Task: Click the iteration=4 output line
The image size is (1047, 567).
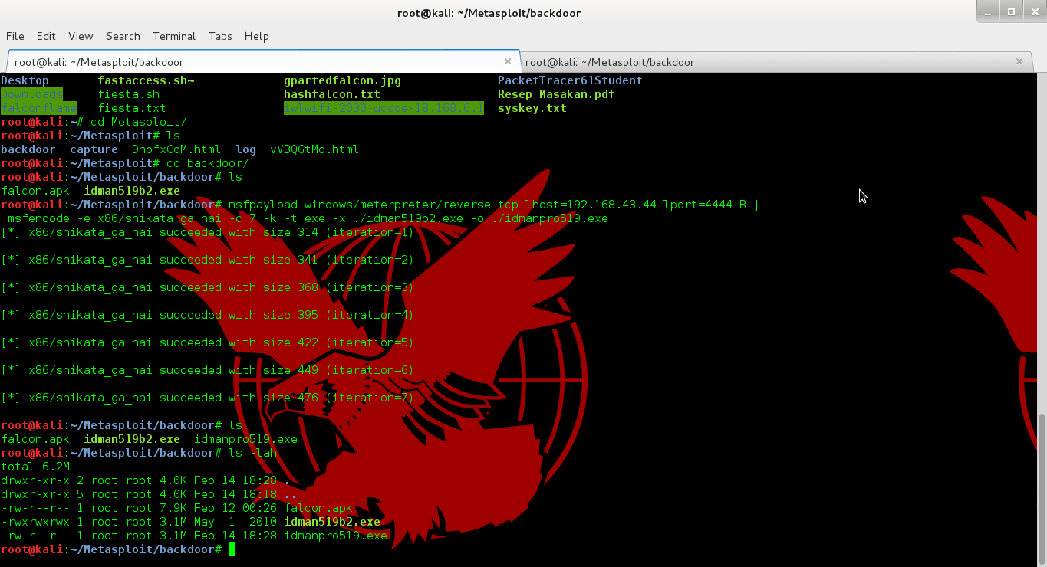Action: (x=207, y=315)
